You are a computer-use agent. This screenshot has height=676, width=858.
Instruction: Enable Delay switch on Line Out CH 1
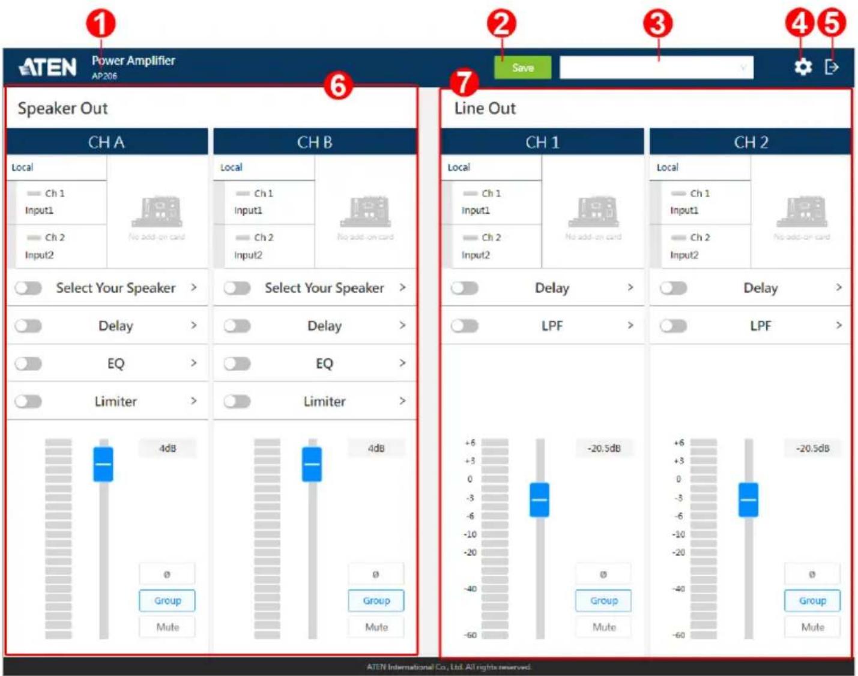(465, 288)
